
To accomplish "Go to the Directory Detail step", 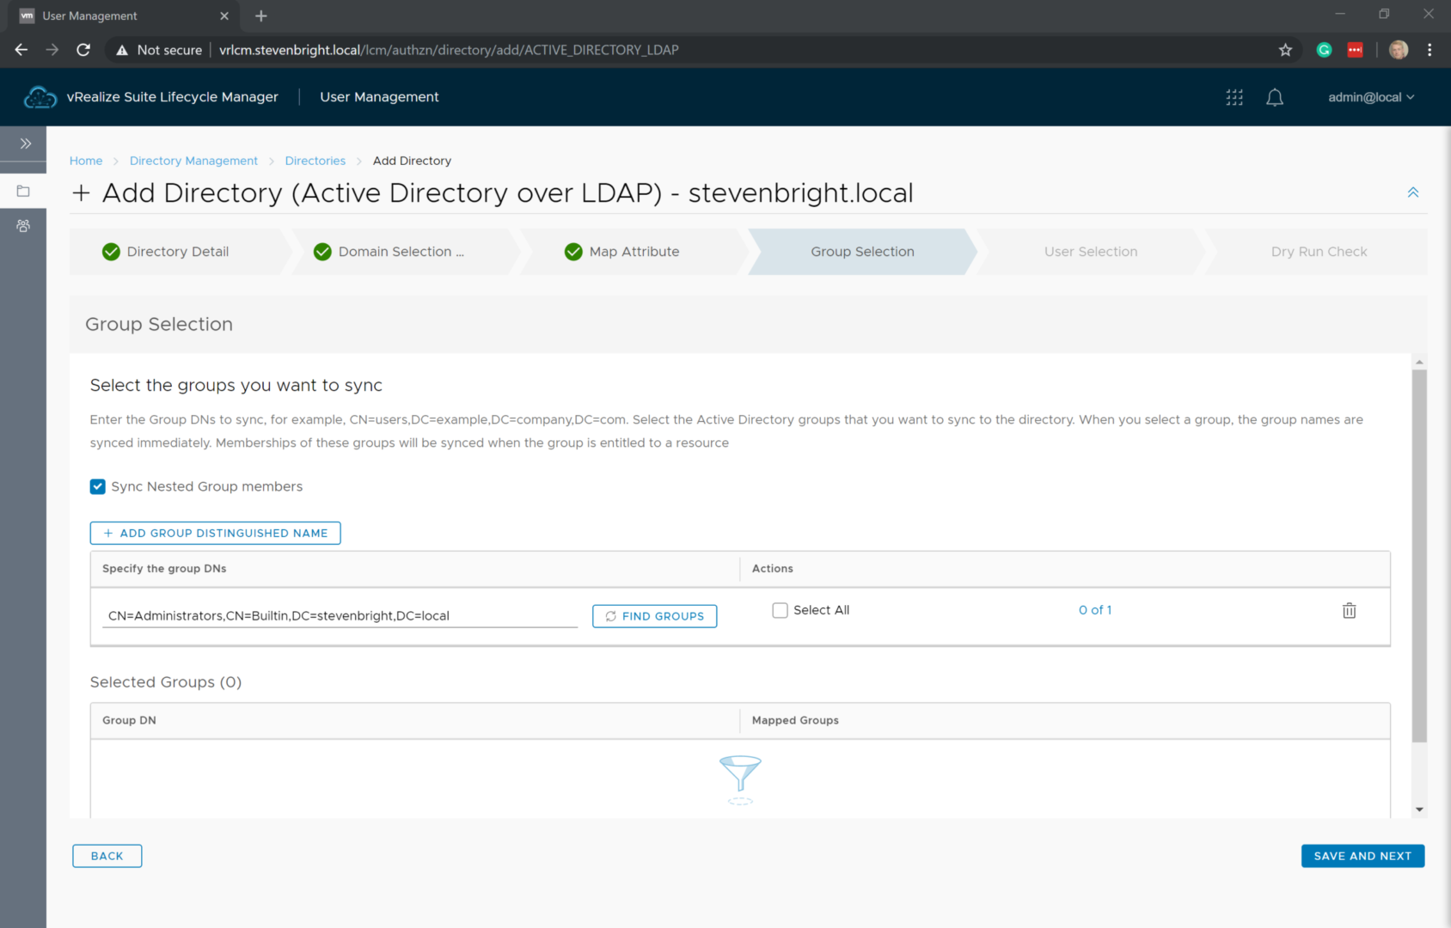I will click(x=177, y=252).
